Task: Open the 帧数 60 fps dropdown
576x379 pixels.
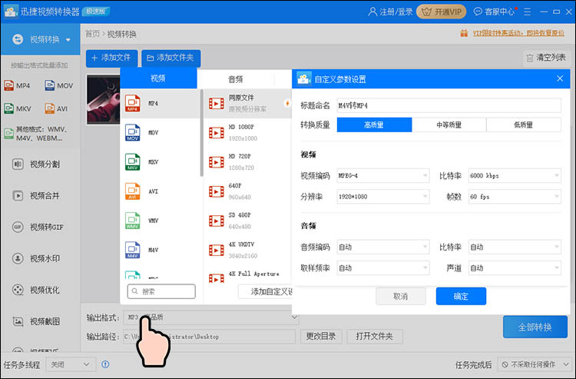Action: point(515,197)
